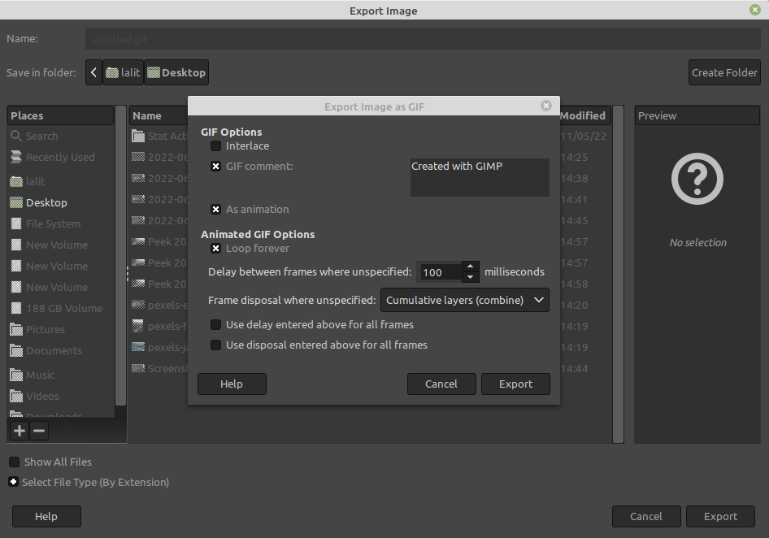Select the 188 GB Volume drive

pyautogui.click(x=63, y=308)
